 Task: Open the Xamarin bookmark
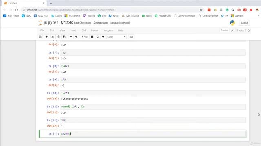point(237,16)
